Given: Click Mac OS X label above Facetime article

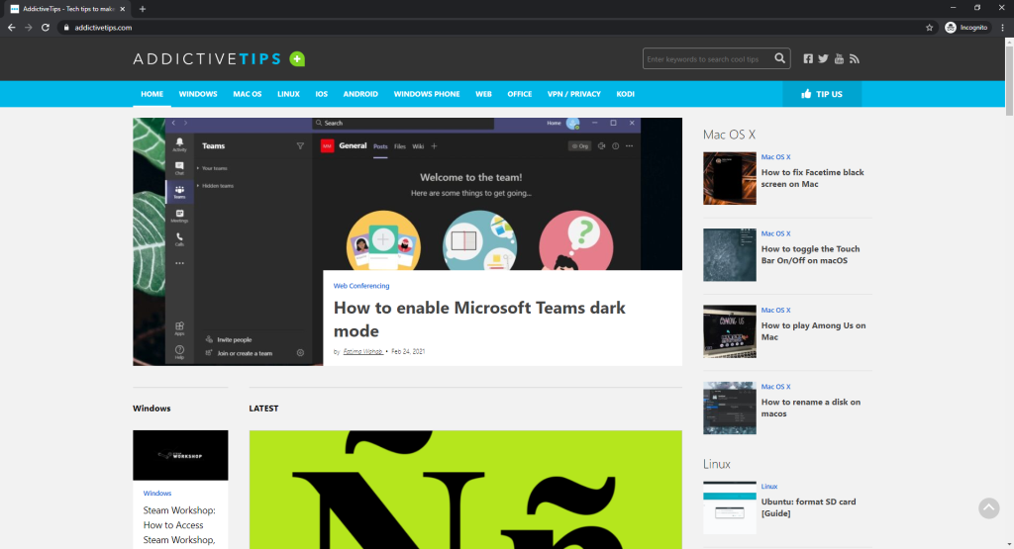Looking at the screenshot, I should click(x=775, y=157).
